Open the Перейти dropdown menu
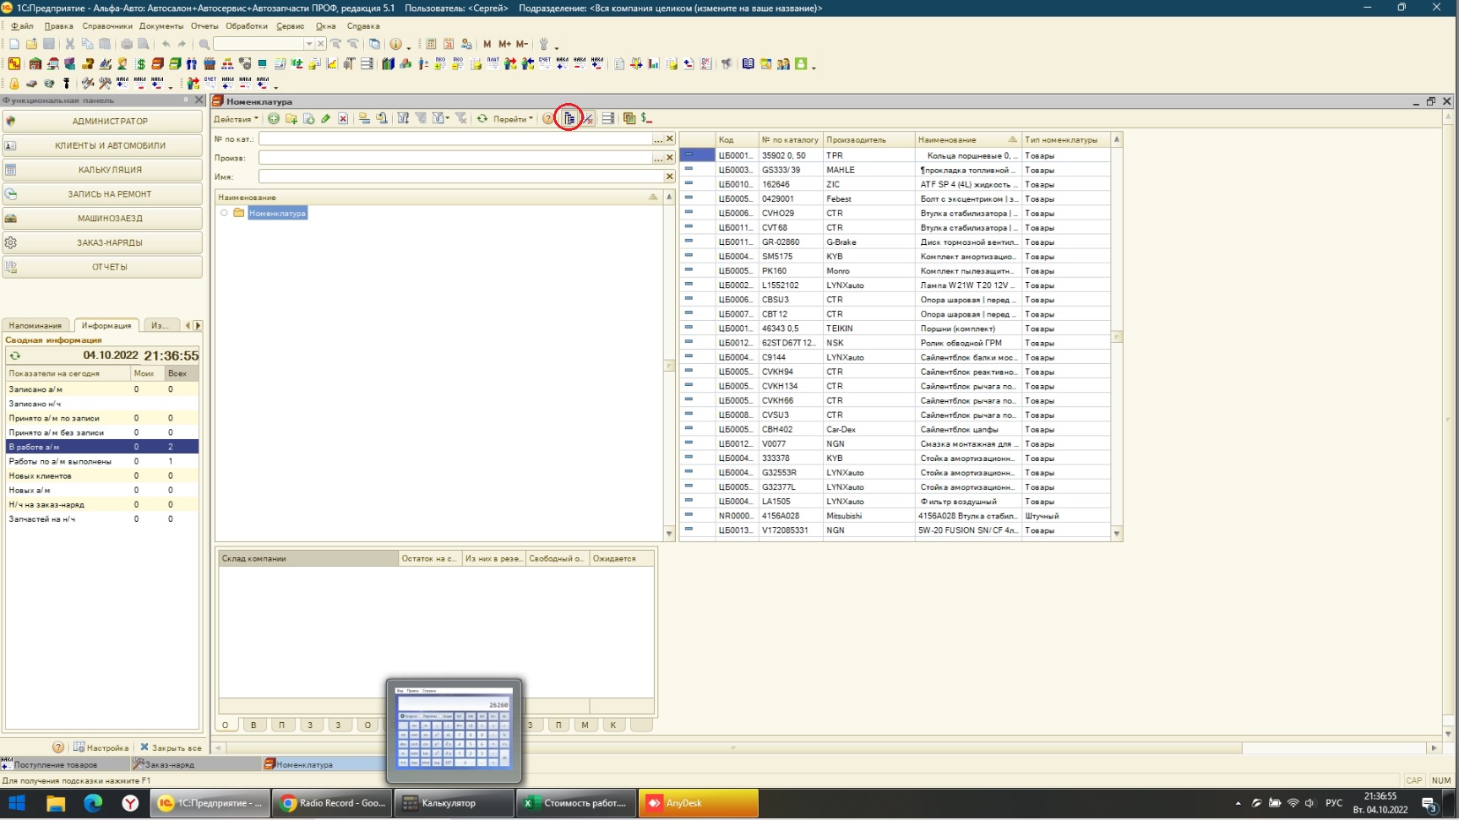 coord(513,119)
